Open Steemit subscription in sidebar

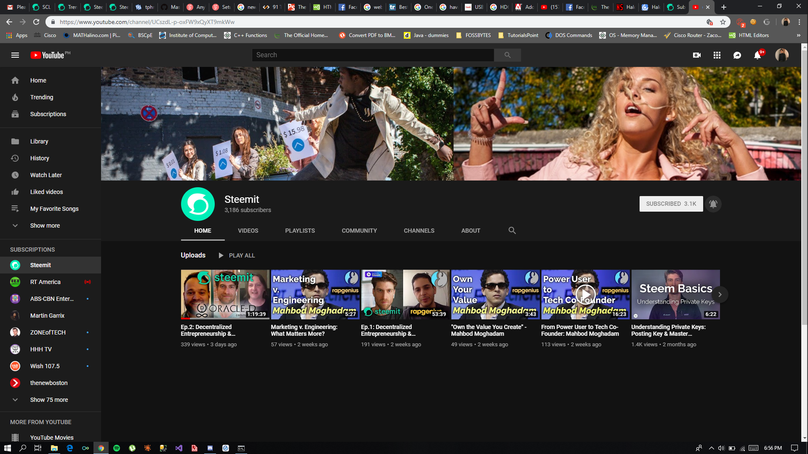pos(51,265)
